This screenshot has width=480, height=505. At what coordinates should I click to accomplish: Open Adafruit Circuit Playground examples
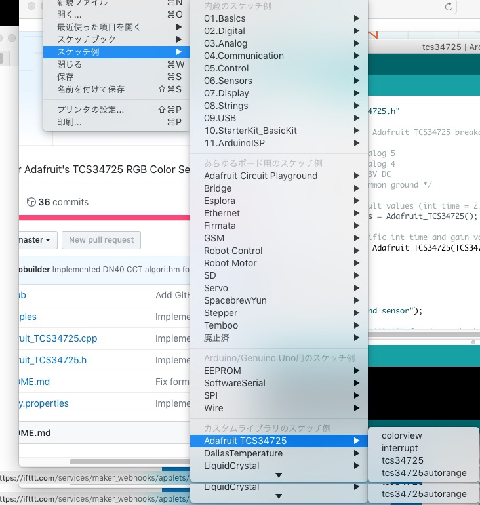279,176
